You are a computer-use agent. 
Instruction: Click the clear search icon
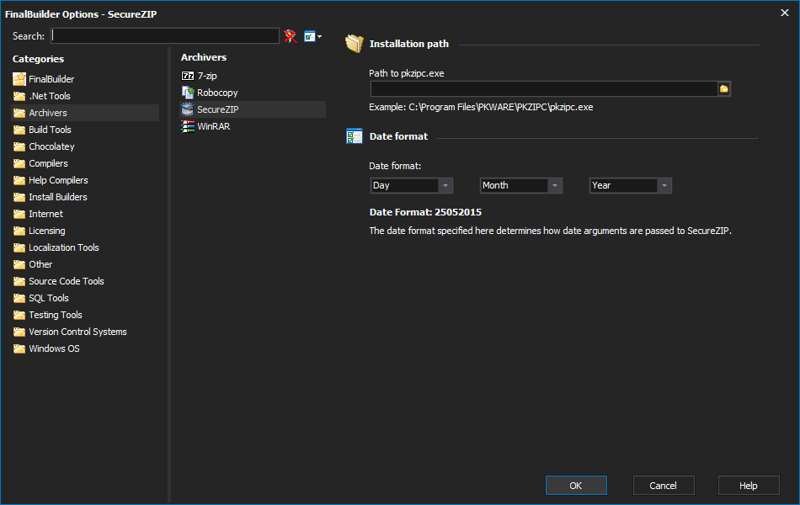pyautogui.click(x=291, y=36)
